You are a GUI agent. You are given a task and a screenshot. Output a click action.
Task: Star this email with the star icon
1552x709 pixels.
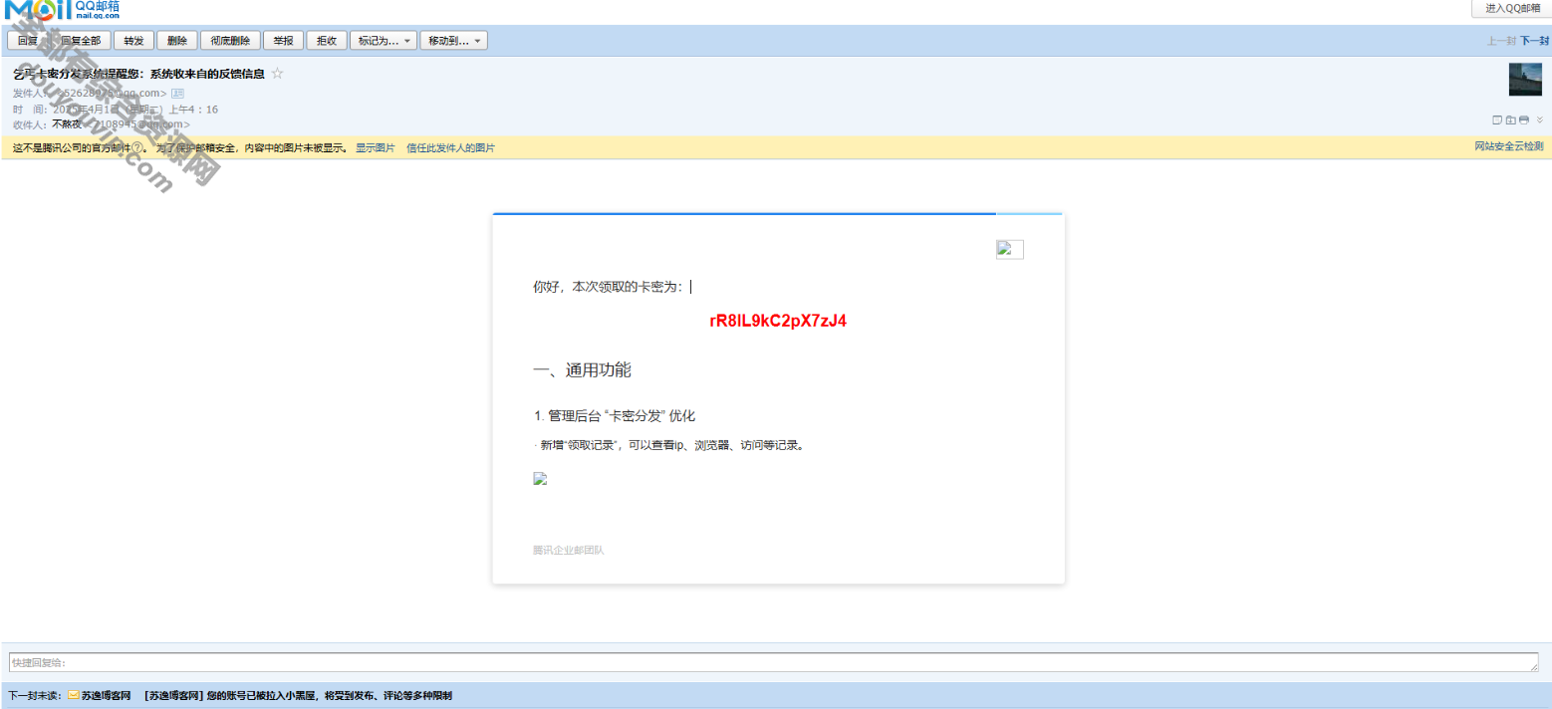pyautogui.click(x=278, y=74)
